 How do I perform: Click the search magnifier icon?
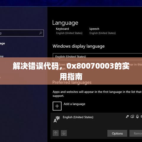point(41,33)
